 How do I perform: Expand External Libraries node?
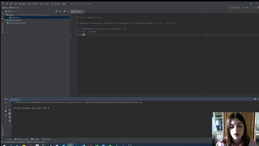(x=5, y=20)
